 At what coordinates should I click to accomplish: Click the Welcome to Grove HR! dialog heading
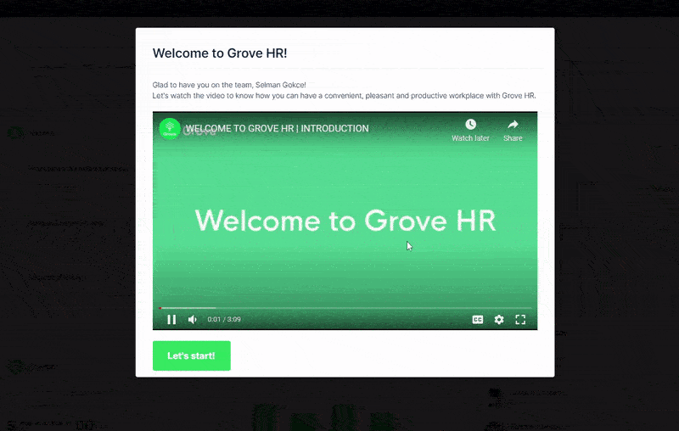tap(220, 53)
